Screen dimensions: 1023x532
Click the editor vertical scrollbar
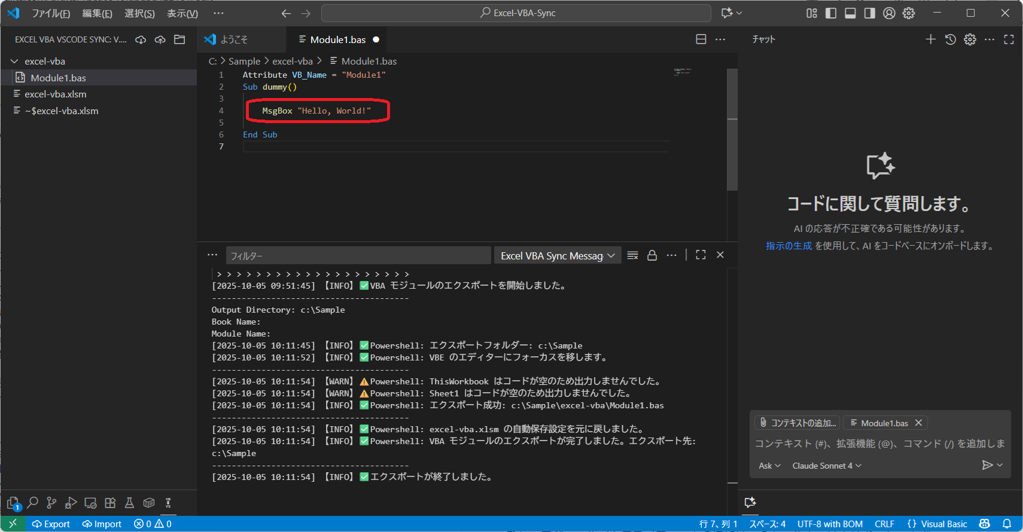tap(732, 129)
